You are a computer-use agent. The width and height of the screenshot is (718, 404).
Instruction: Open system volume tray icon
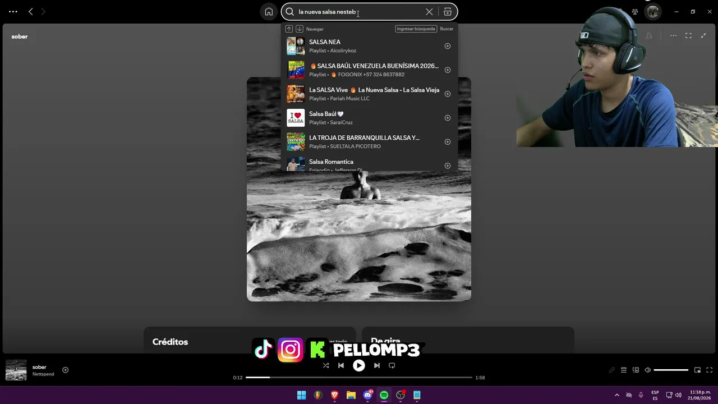point(678,395)
